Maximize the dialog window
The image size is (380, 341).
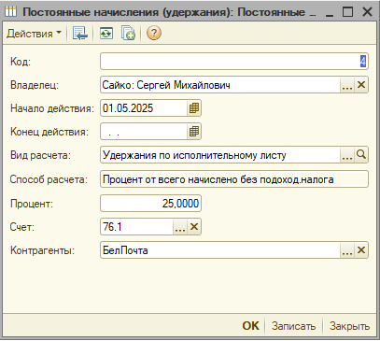pos(347,12)
